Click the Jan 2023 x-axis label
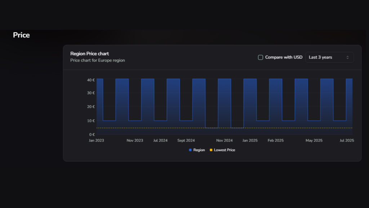Viewport: 369px width, 208px height. [x=96, y=140]
